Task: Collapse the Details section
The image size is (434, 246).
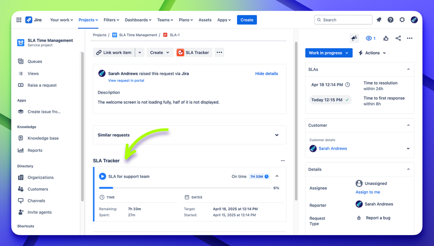Action: pyautogui.click(x=408, y=170)
